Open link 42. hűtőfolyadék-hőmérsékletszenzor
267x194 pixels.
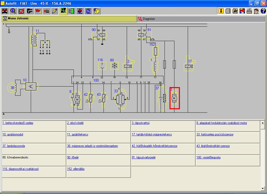154,146
